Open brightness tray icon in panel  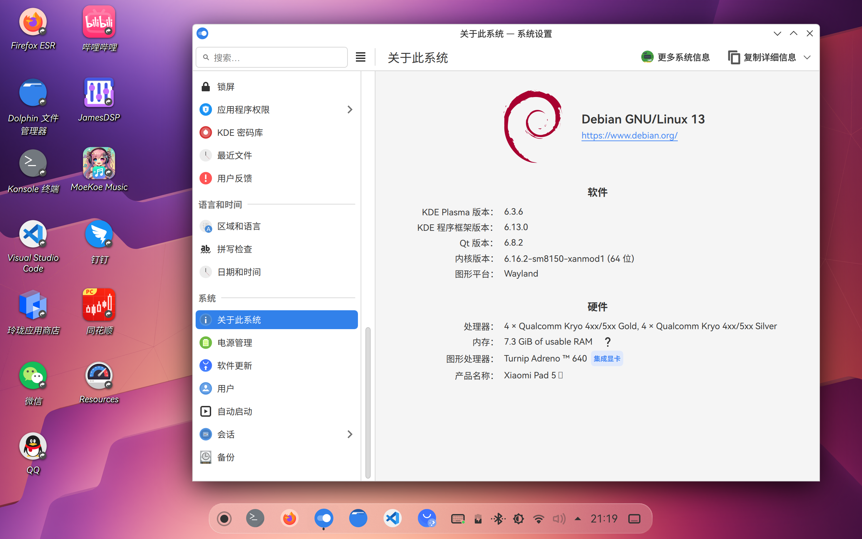pyautogui.click(x=518, y=519)
